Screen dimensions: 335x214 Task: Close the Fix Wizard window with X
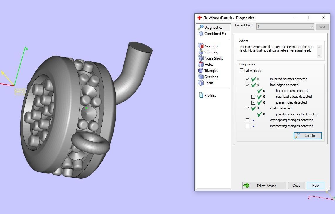point(323,18)
